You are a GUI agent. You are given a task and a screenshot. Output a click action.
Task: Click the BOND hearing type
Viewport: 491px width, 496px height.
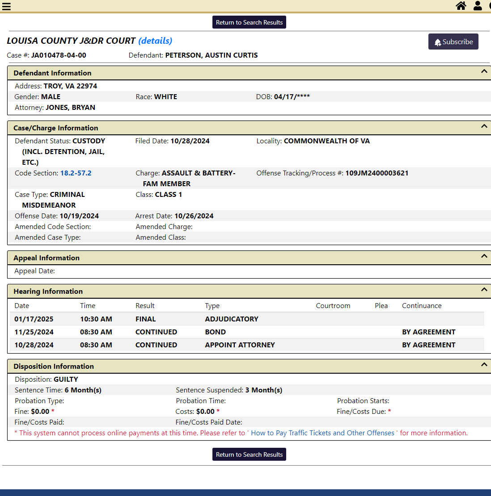[x=216, y=332]
